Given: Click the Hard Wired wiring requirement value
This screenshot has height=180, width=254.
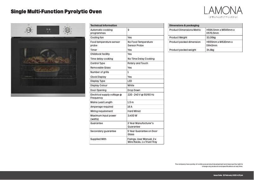Looking at the screenshot, I should pyautogui.click(x=134, y=111).
